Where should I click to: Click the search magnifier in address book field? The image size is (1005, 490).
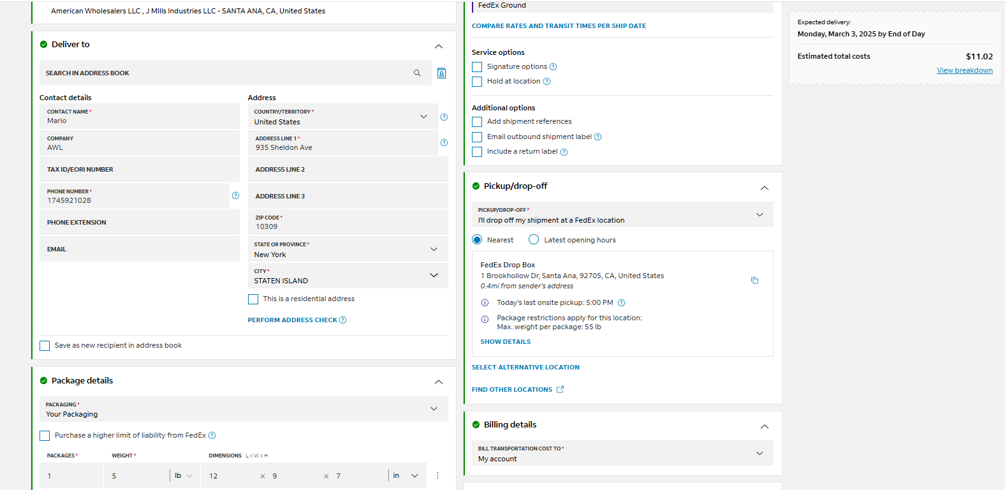pyautogui.click(x=417, y=73)
